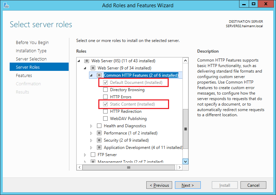Select the Health and Diagnostics row text

[x=125, y=126]
